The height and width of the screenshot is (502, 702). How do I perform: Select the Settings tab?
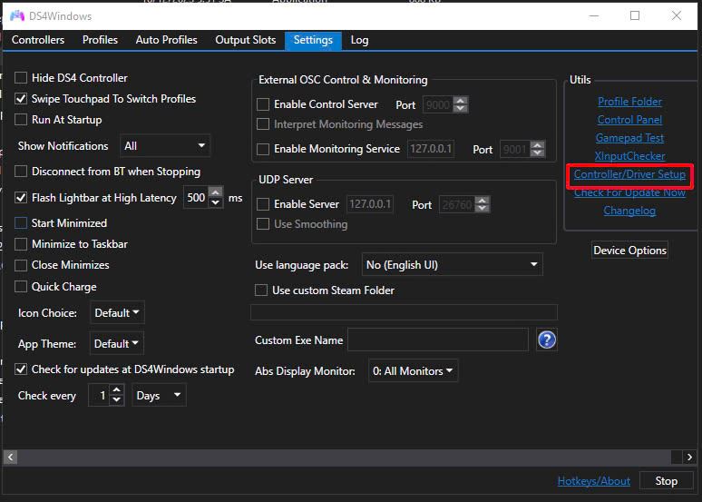coord(313,40)
